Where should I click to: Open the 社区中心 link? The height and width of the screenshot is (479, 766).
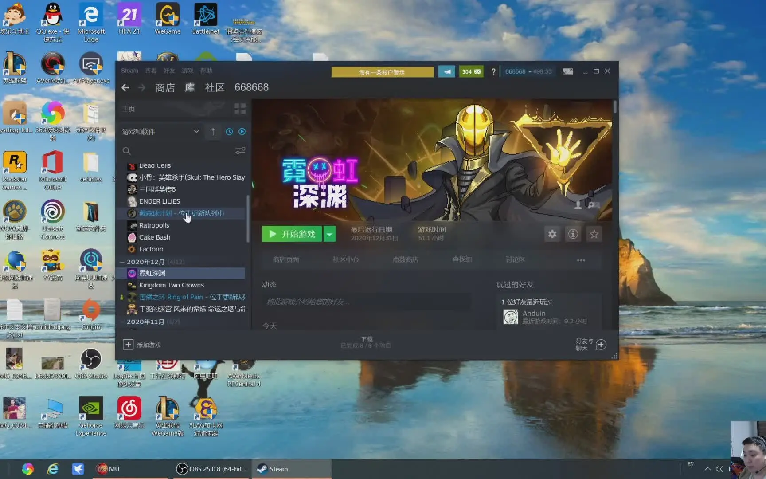346,260
